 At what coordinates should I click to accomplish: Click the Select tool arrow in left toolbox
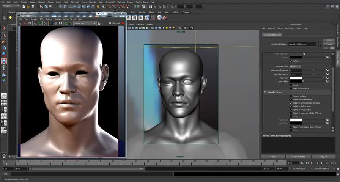(x=4, y=28)
